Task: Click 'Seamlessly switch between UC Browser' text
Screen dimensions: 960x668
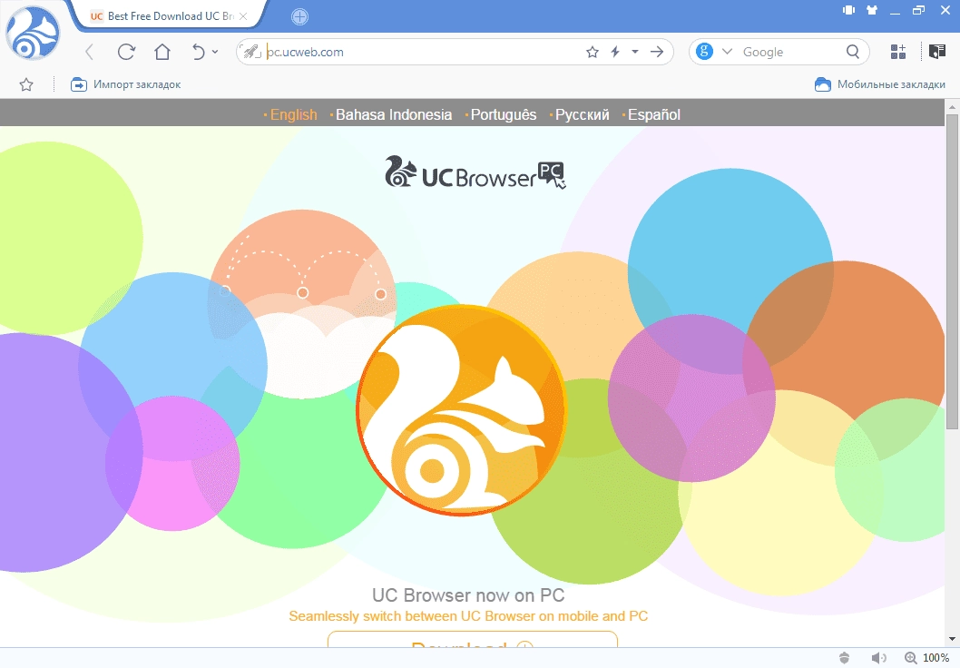Action: pyautogui.click(x=468, y=616)
